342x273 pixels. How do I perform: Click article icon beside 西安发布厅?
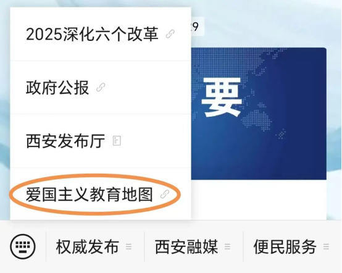click(x=117, y=141)
